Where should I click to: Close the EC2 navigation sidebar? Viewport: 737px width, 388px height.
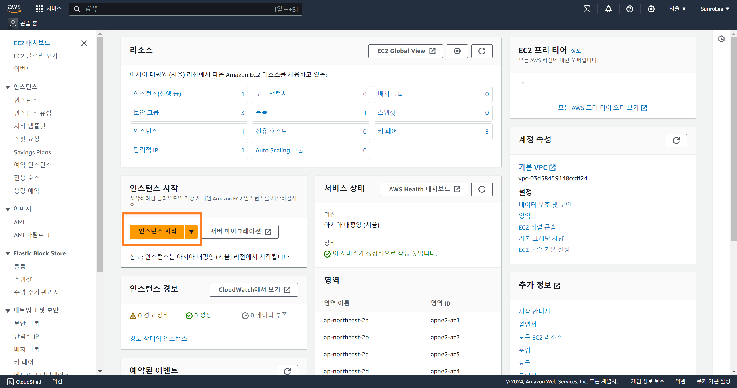tap(84, 43)
